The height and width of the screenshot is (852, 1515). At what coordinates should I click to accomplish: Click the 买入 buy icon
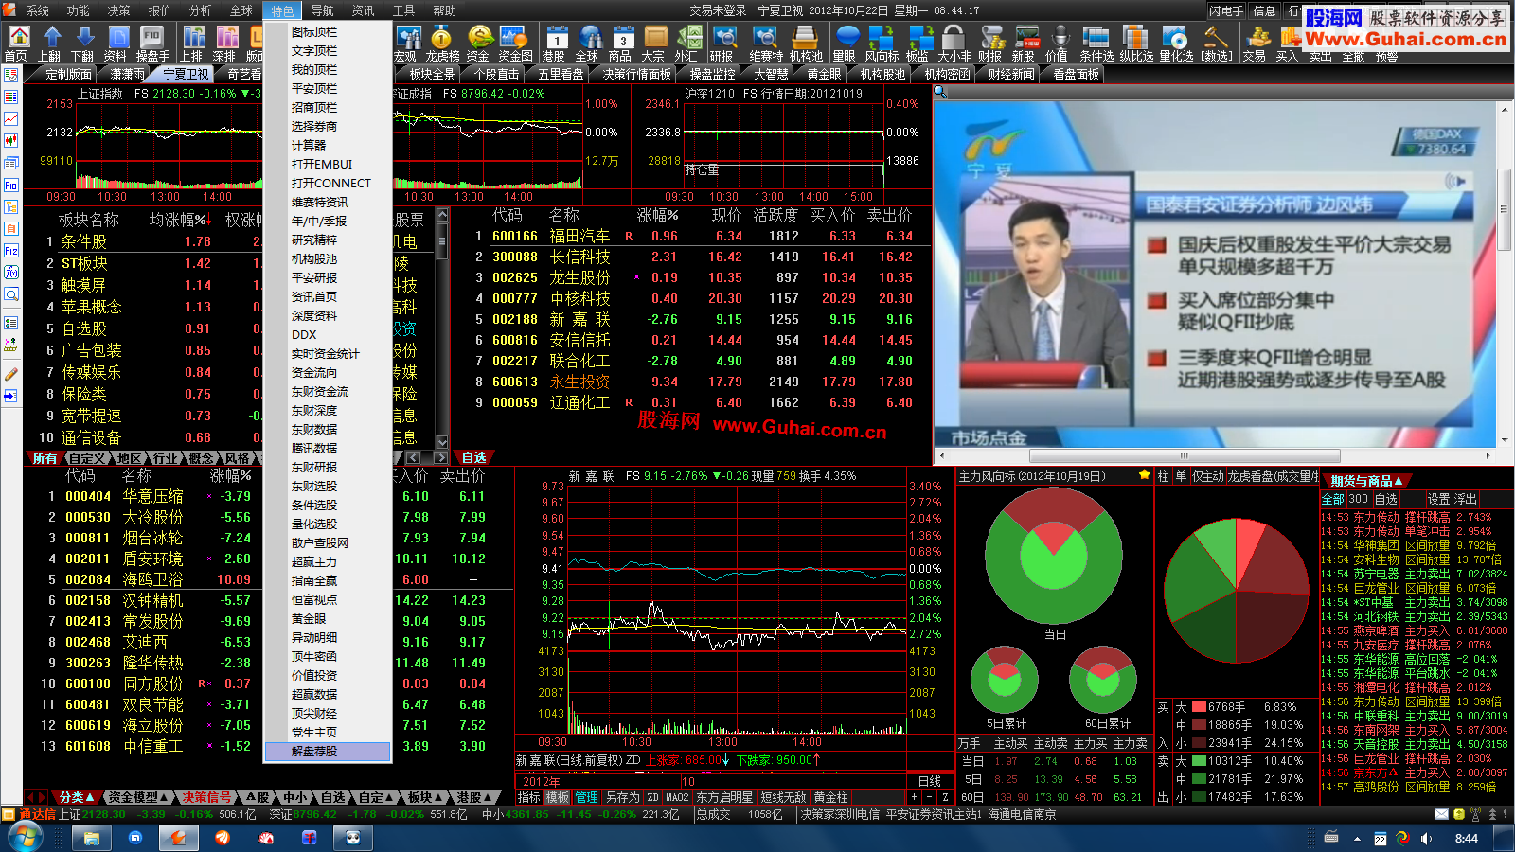coord(1287,44)
